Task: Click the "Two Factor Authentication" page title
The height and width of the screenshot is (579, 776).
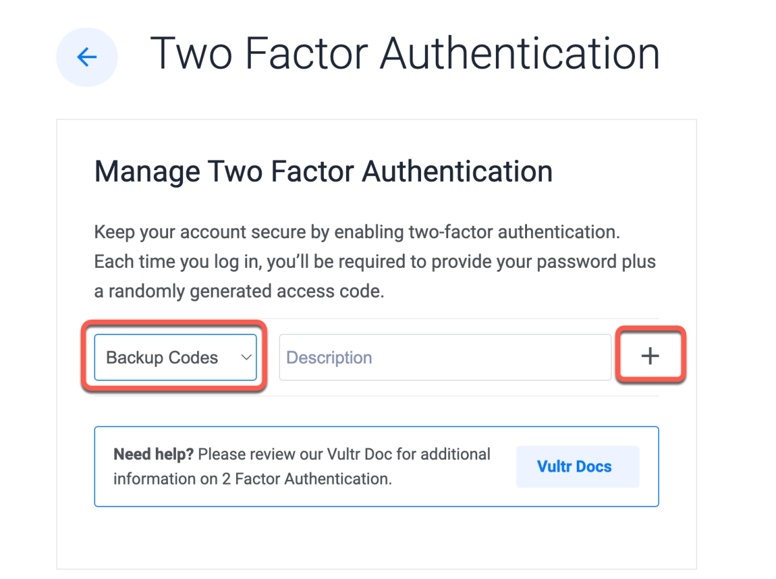Action: point(405,53)
